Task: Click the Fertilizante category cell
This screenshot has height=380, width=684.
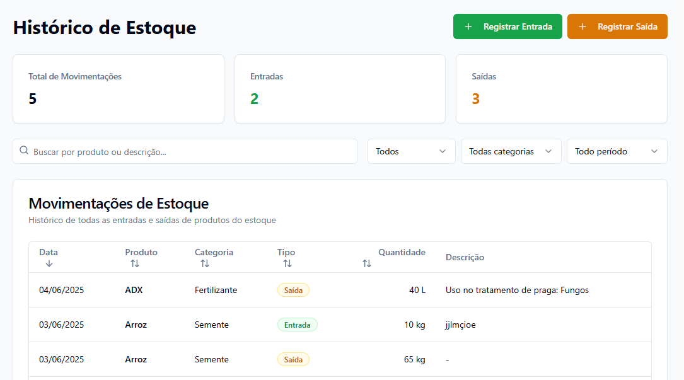Action: (x=216, y=290)
